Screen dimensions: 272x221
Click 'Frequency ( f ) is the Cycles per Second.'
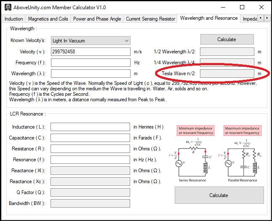pyautogui.click(x=49, y=94)
